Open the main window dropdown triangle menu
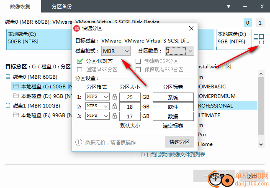The width and height of the screenshot is (270, 188). (229, 7)
